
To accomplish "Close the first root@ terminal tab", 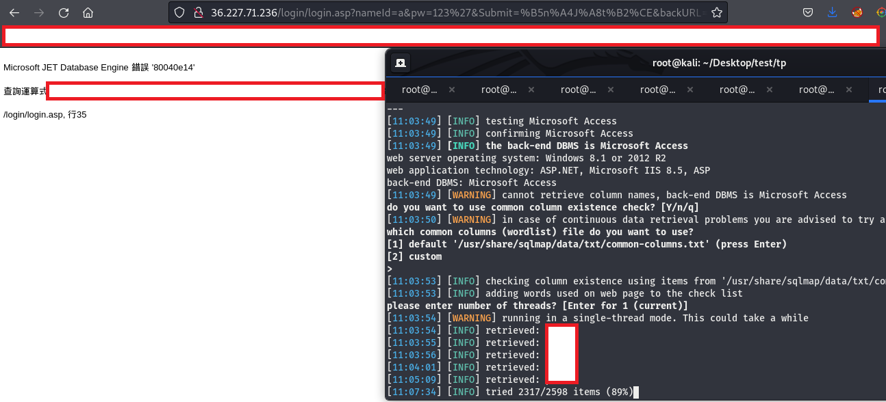I will 452,90.
